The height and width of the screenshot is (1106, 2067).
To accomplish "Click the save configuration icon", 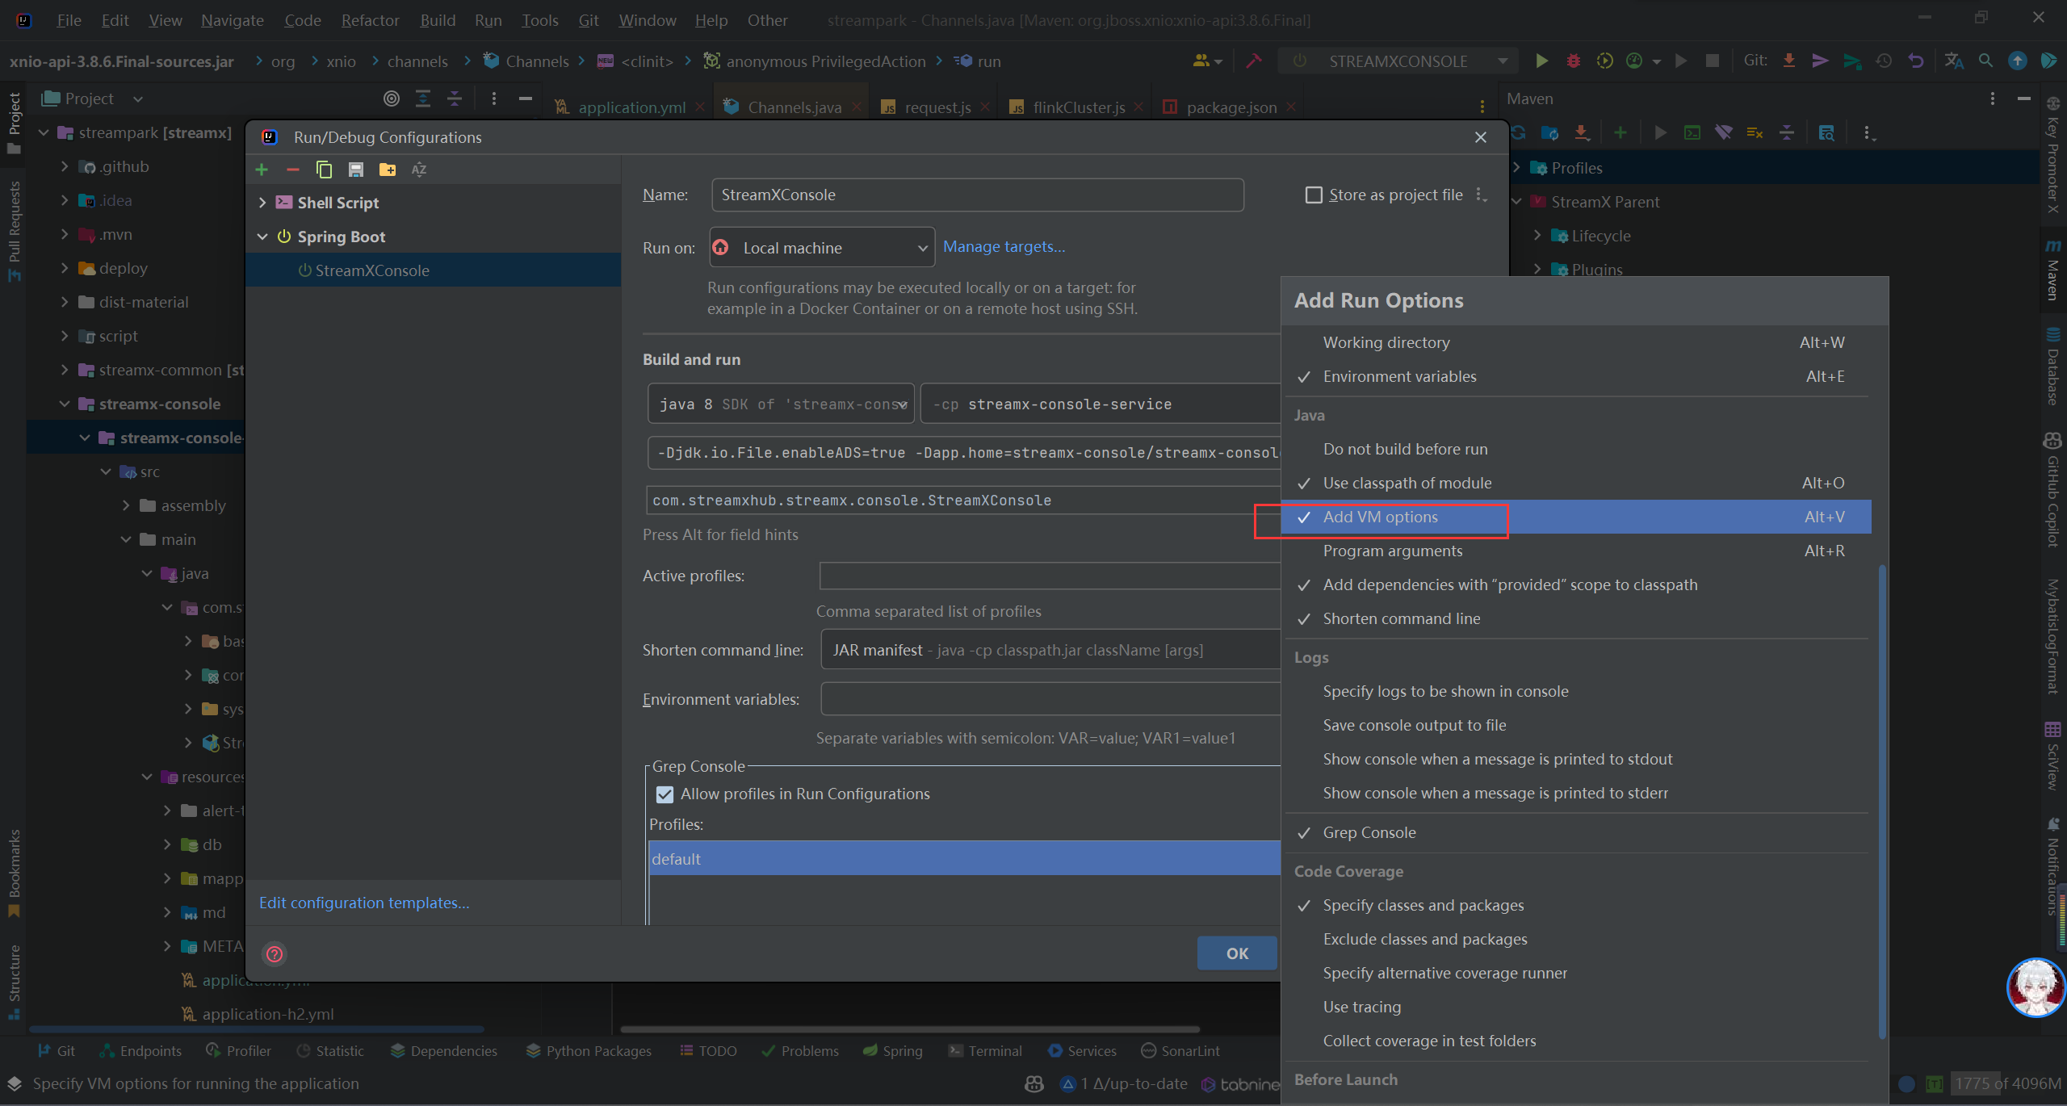I will 356,170.
